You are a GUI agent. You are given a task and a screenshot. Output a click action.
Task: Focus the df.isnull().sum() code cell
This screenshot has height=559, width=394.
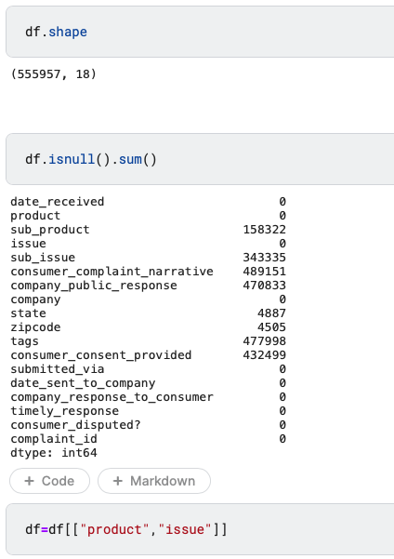[200, 159]
